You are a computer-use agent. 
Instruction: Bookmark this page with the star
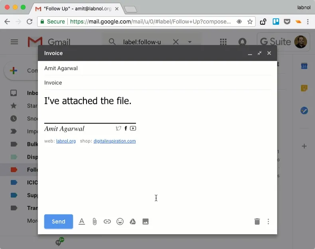tap(250, 22)
